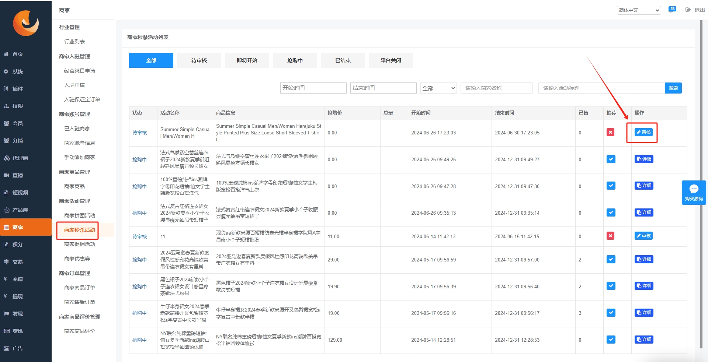Toggle 推荐 for NY联名纯棉重磅短袖 row
The height and width of the screenshot is (362, 708).
point(611,340)
